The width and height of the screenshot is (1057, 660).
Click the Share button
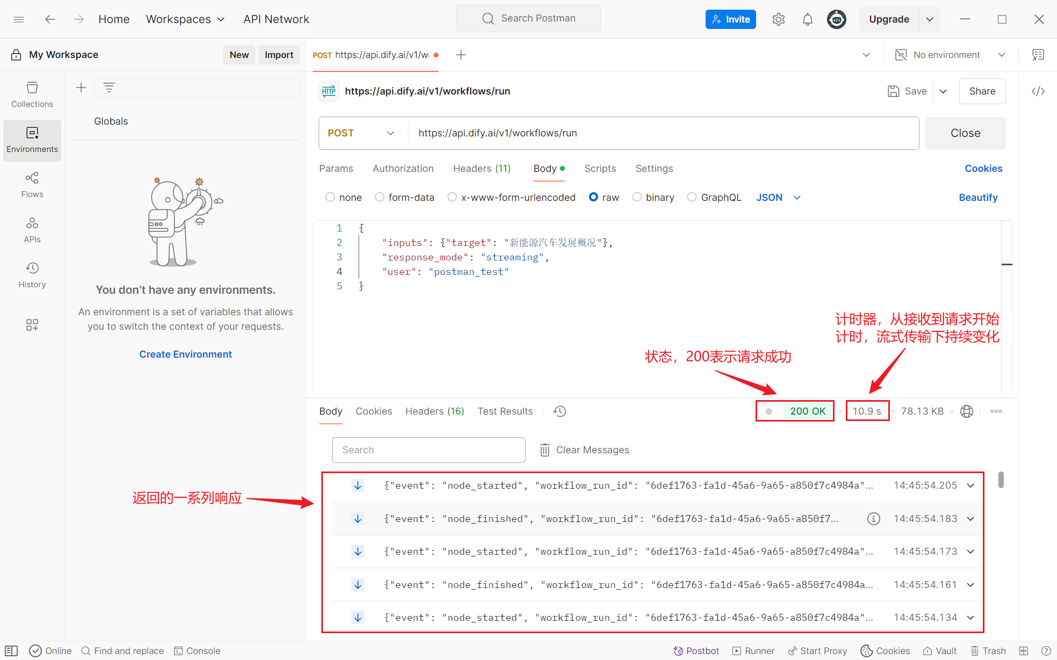click(x=982, y=91)
